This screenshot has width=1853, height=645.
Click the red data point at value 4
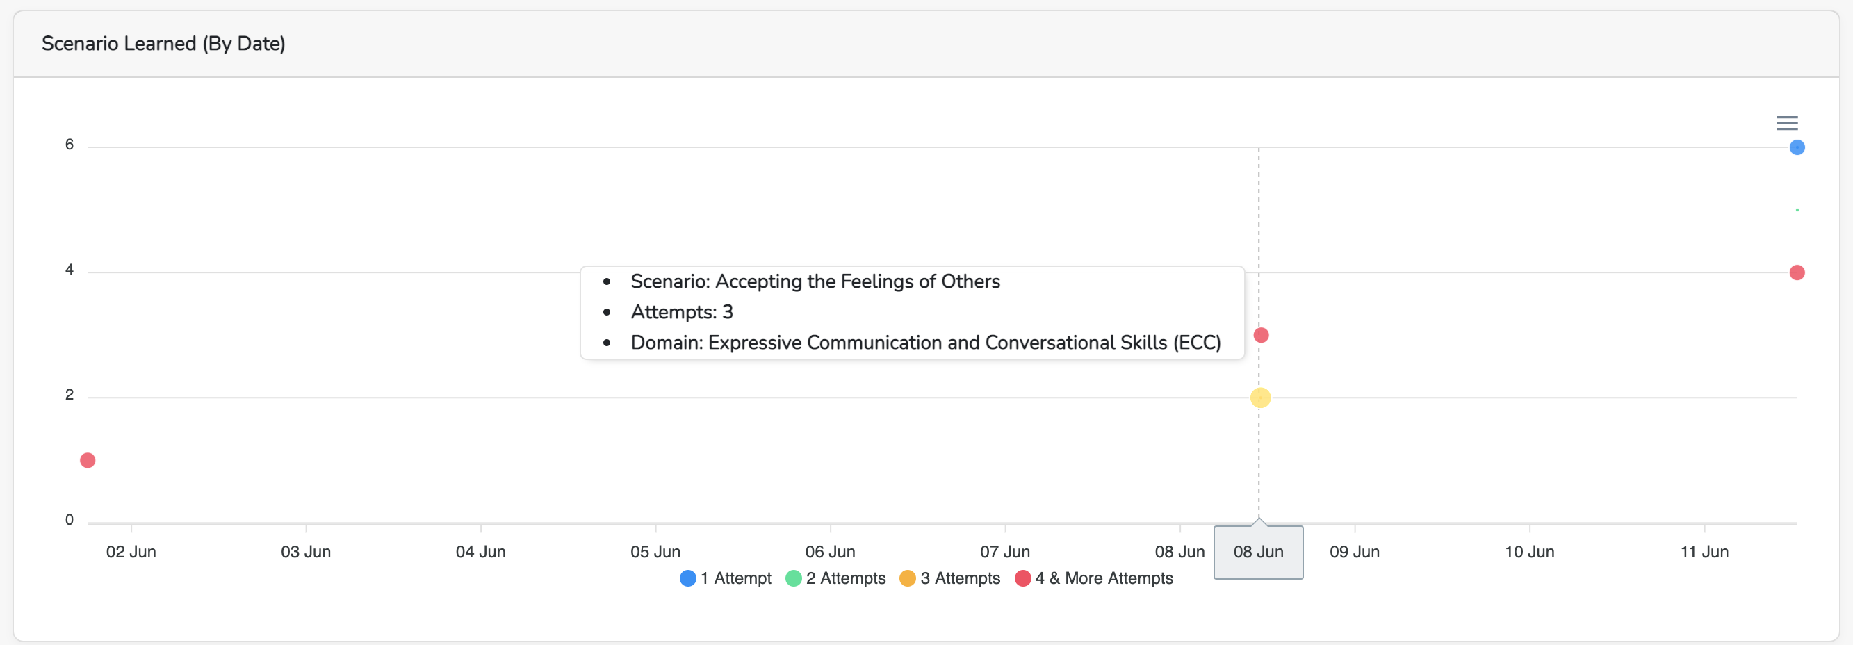click(1796, 272)
